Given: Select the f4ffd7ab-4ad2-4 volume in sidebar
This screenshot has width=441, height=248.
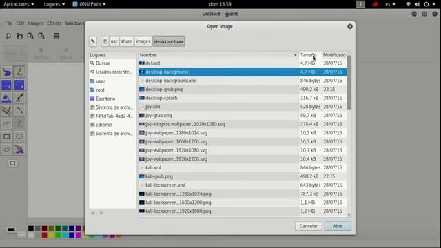Looking at the screenshot, I should coord(112,116).
